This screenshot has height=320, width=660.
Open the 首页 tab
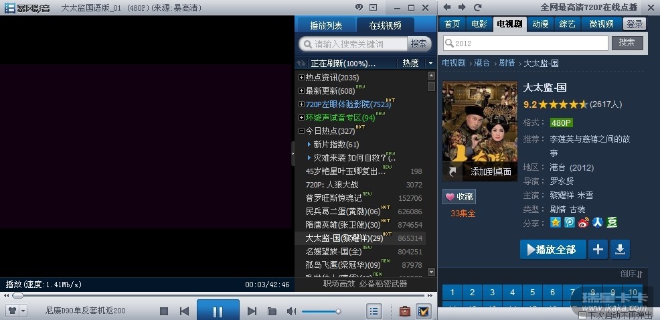pos(452,24)
